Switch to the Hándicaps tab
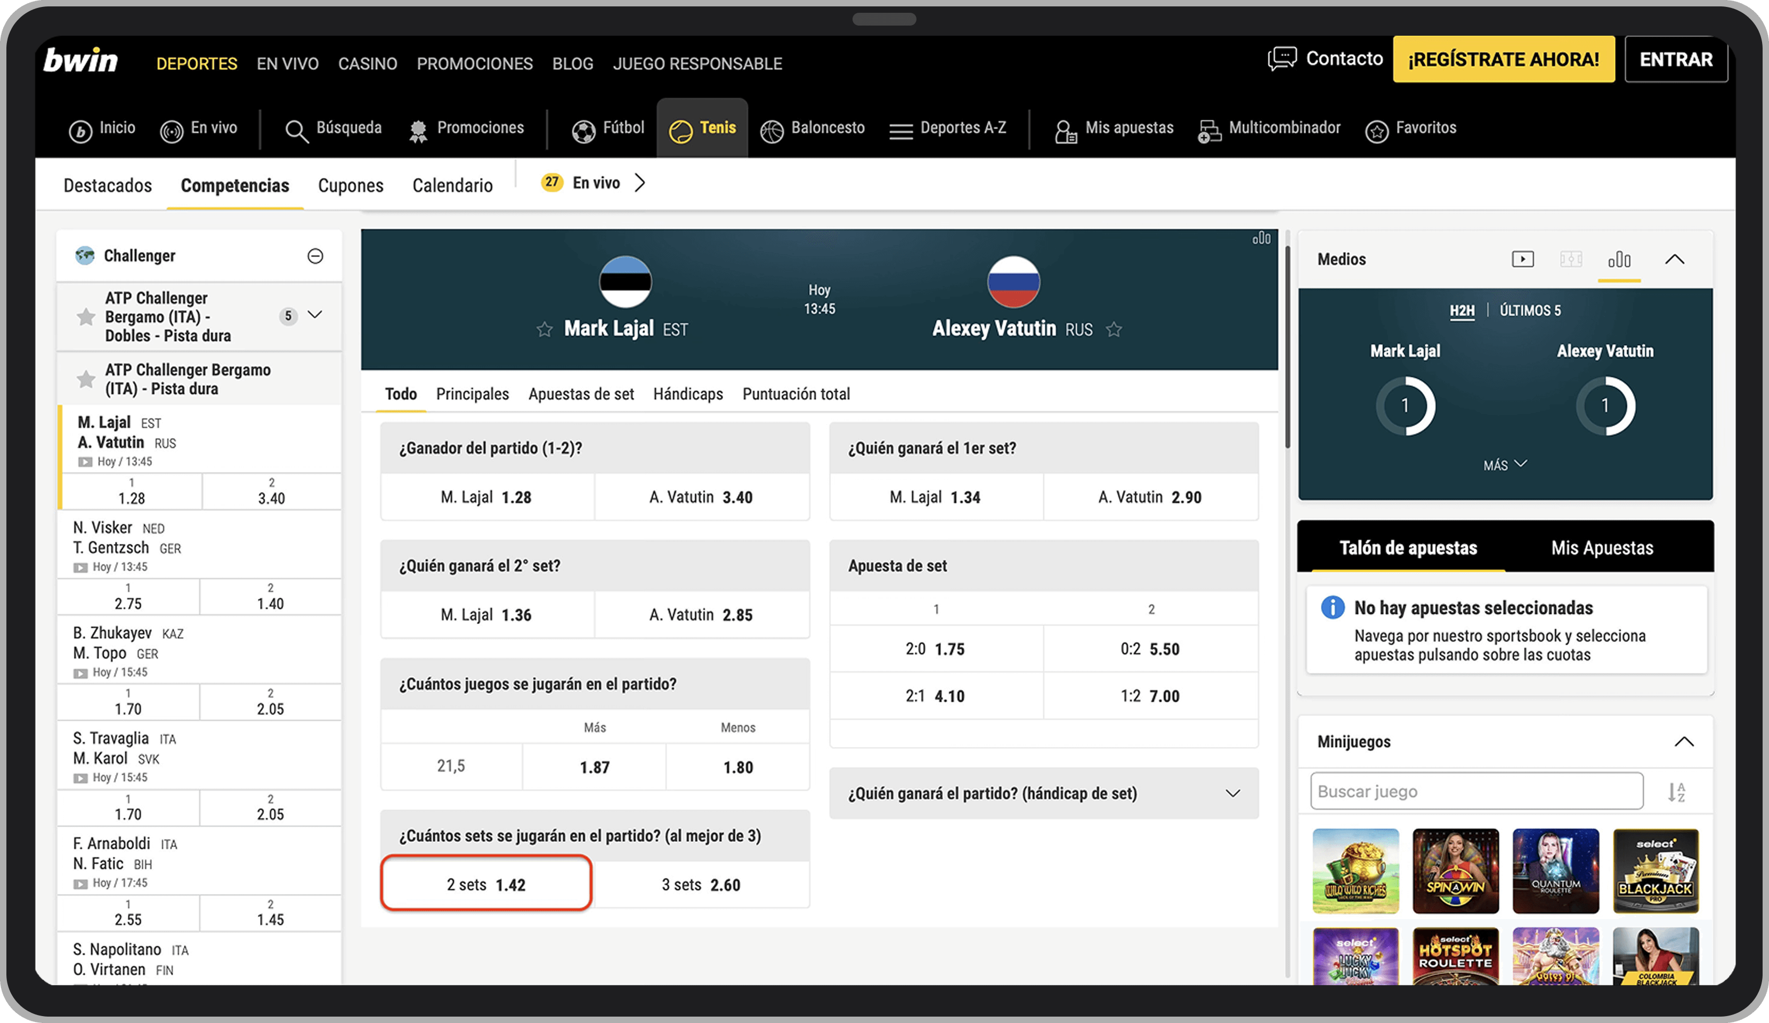 click(688, 394)
